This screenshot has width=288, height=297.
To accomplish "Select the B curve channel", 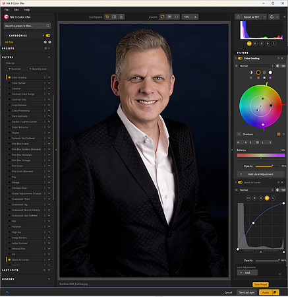I will (267, 198).
